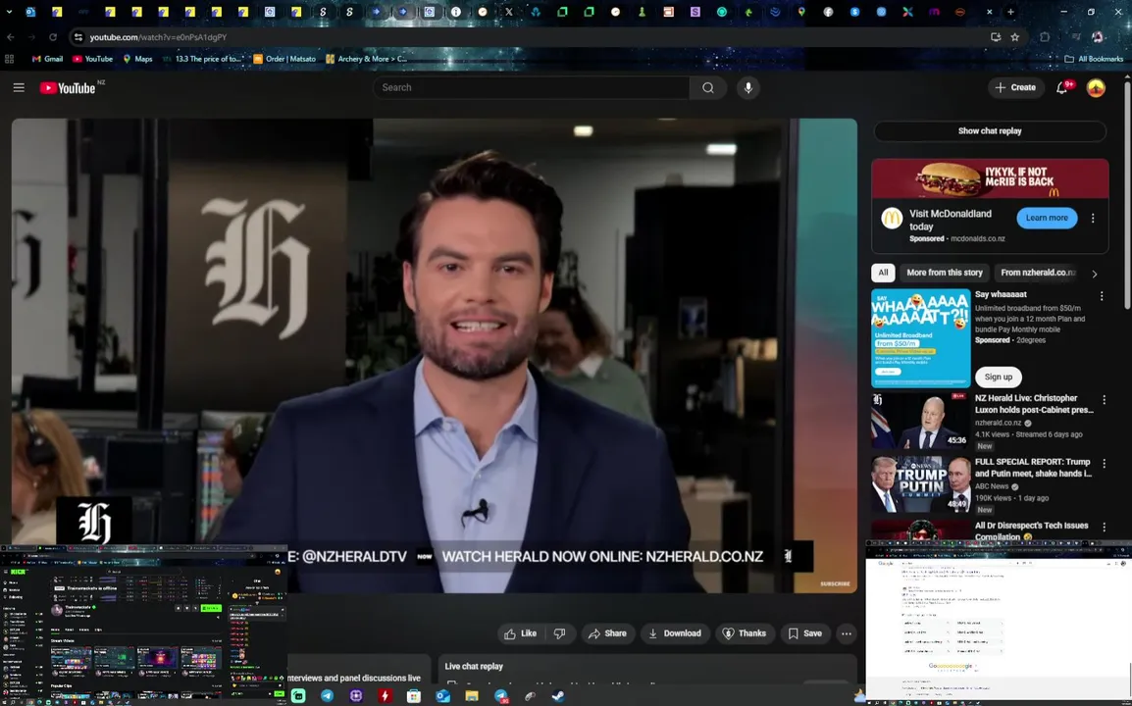Screen dimensions: 1132x706
Task: Open Christopher Luxon video thumbnail
Action: coord(920,421)
